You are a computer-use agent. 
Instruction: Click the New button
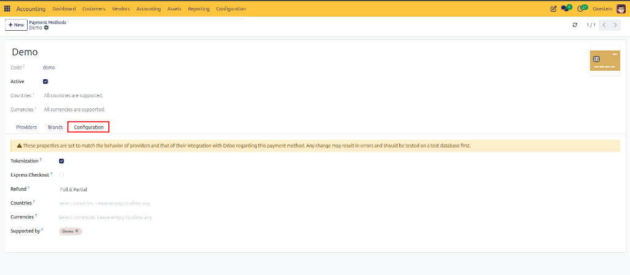[16, 25]
